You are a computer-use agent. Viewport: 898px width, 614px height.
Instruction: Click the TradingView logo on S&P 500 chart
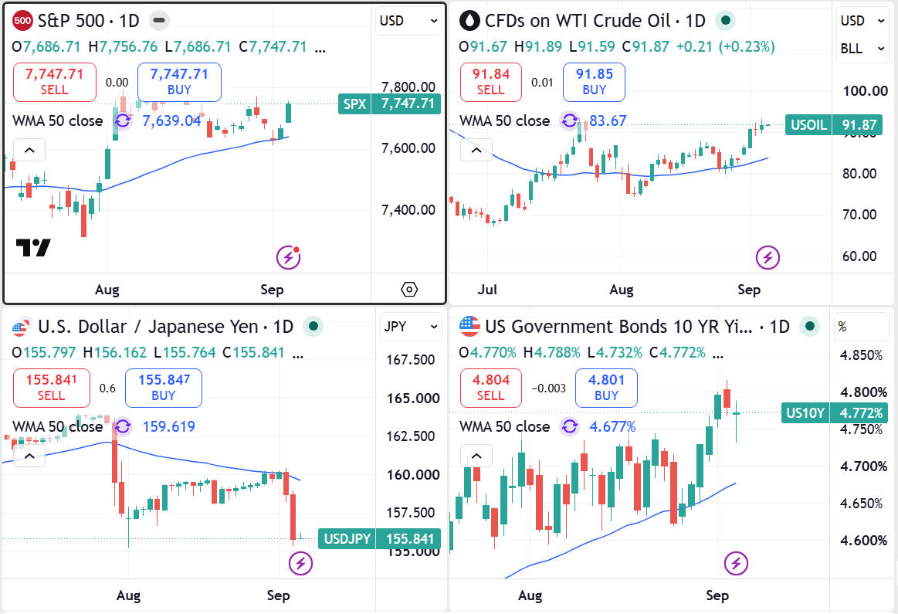(x=33, y=247)
